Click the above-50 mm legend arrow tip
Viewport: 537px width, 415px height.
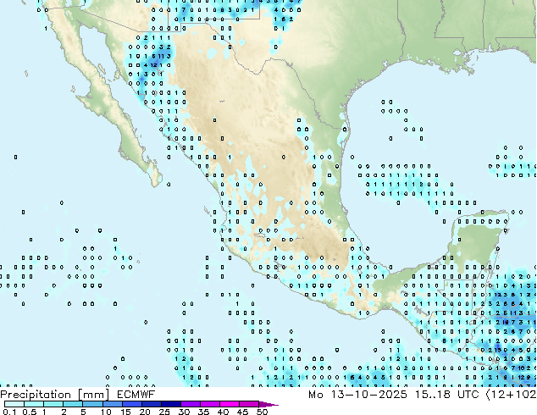(x=268, y=404)
